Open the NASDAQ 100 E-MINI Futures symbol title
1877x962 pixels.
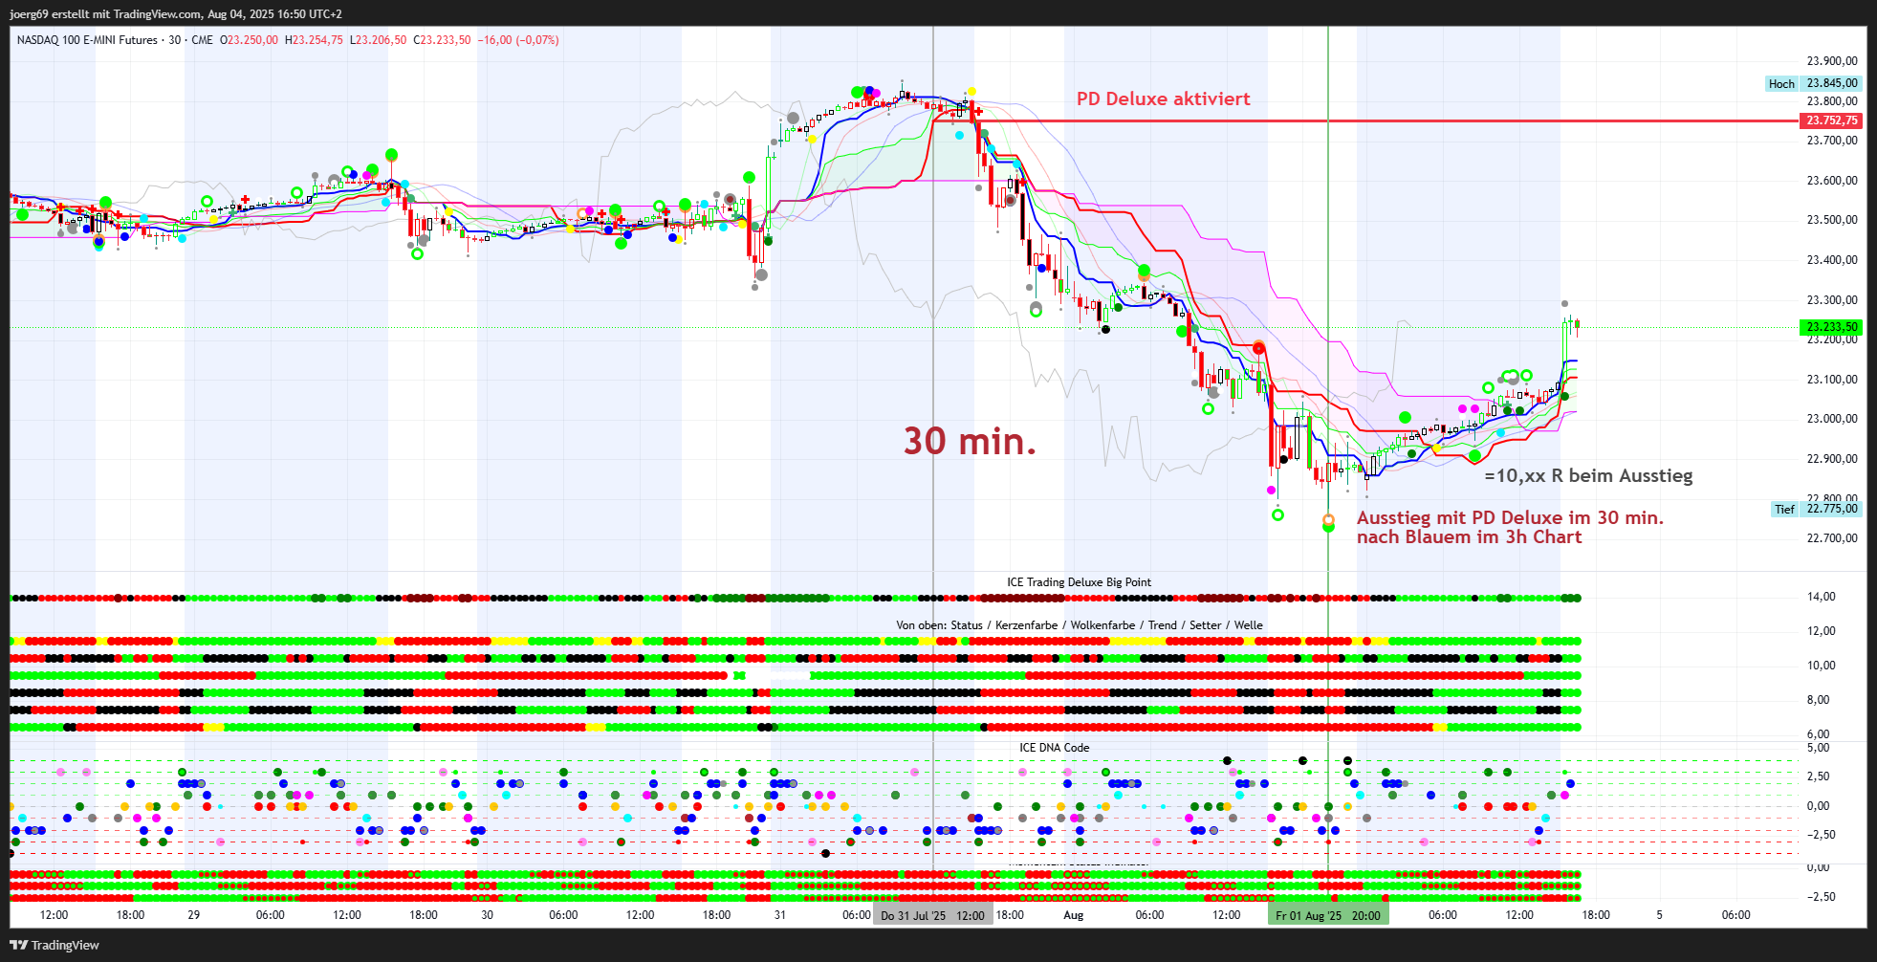pos(87,40)
